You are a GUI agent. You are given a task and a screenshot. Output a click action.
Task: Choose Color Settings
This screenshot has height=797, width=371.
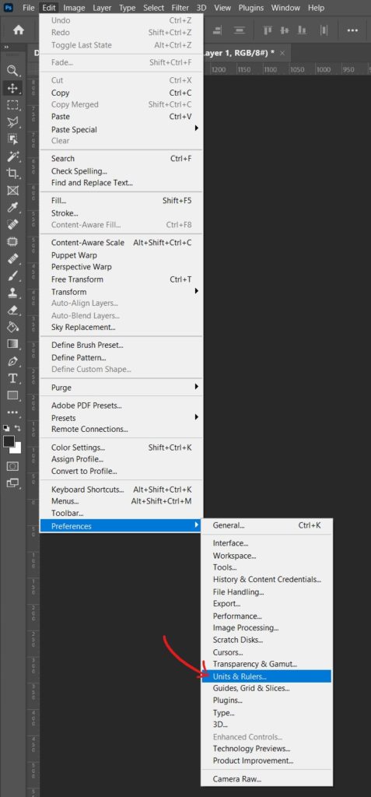coord(121,448)
